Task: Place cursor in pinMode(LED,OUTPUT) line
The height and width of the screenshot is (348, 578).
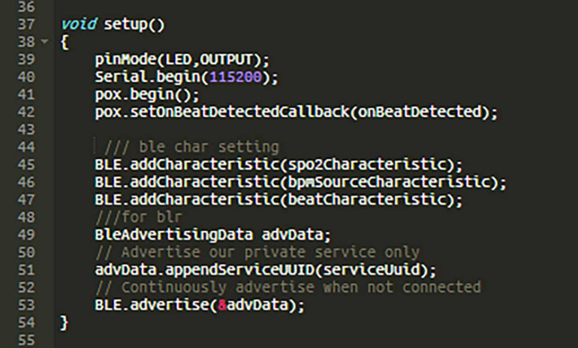Action: (182, 60)
